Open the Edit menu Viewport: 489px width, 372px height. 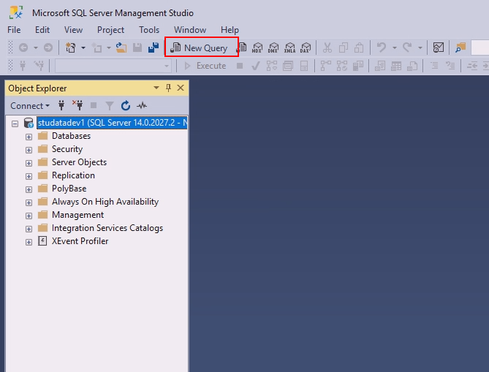(42, 30)
